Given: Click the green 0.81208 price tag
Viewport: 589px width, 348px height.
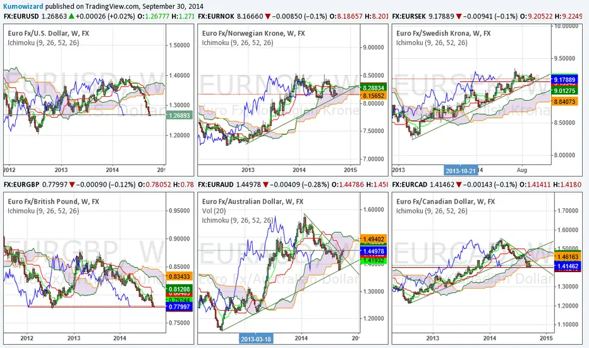Looking at the screenshot, I should click(x=179, y=289).
